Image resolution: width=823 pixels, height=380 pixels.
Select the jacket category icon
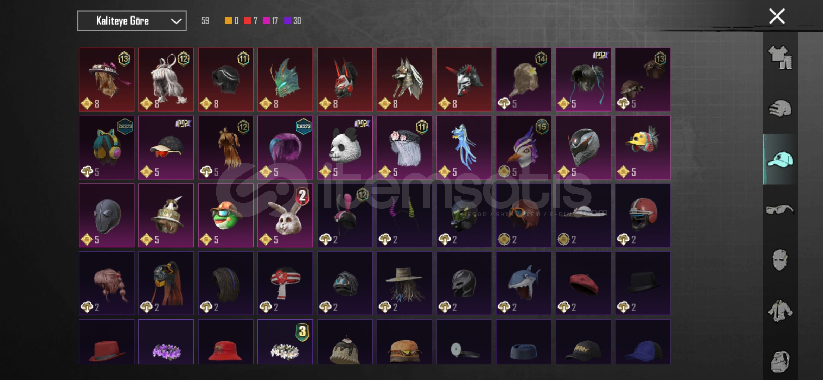click(780, 311)
